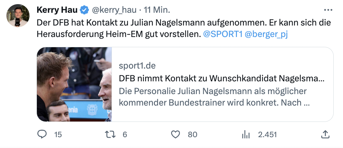Click the Kerry Hau display name
The height and width of the screenshot is (148, 343).
(57, 10)
